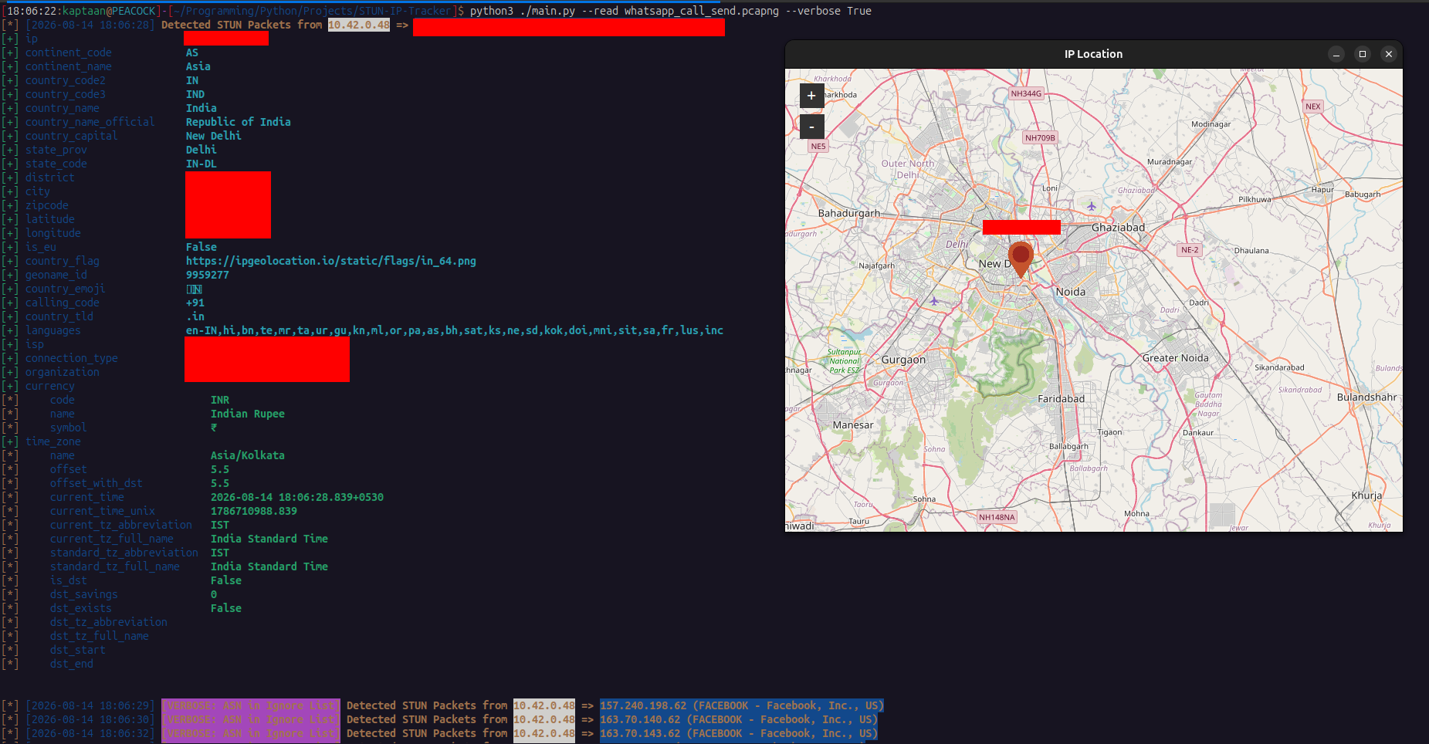The image size is (1429, 744).
Task: Click the geoname_id value 9959277
Action: pyautogui.click(x=207, y=275)
